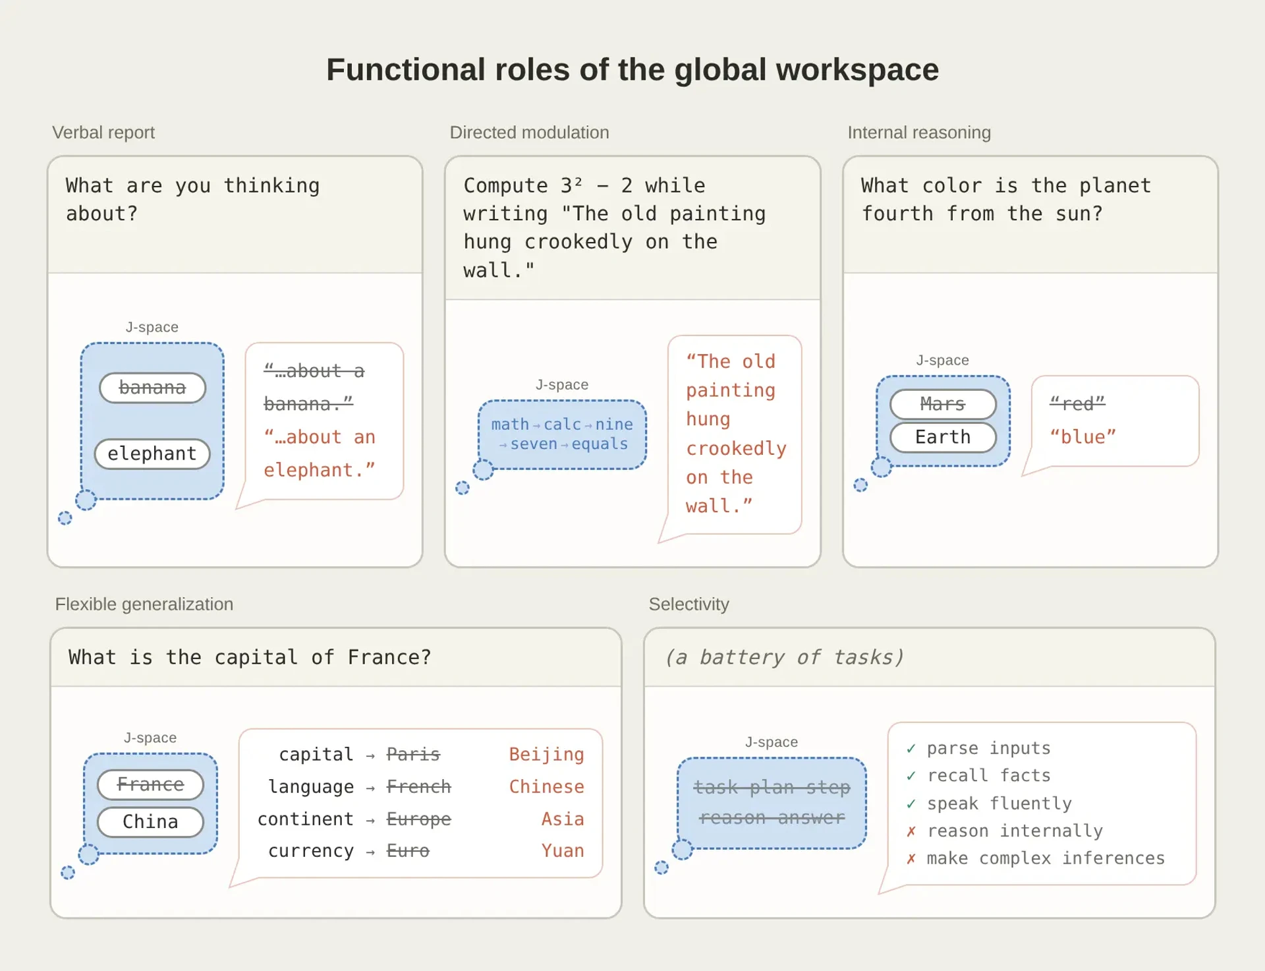
Task: Click the "blue" answer in speech bubble
Action: click(1083, 437)
